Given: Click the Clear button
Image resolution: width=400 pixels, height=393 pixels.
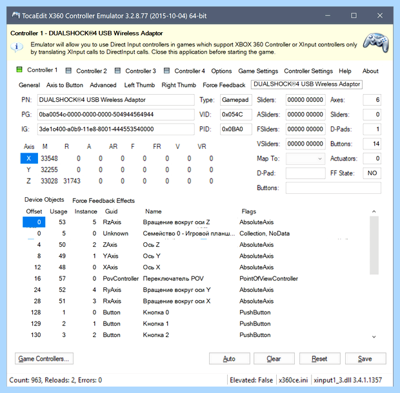Looking at the screenshot, I should [274, 359].
